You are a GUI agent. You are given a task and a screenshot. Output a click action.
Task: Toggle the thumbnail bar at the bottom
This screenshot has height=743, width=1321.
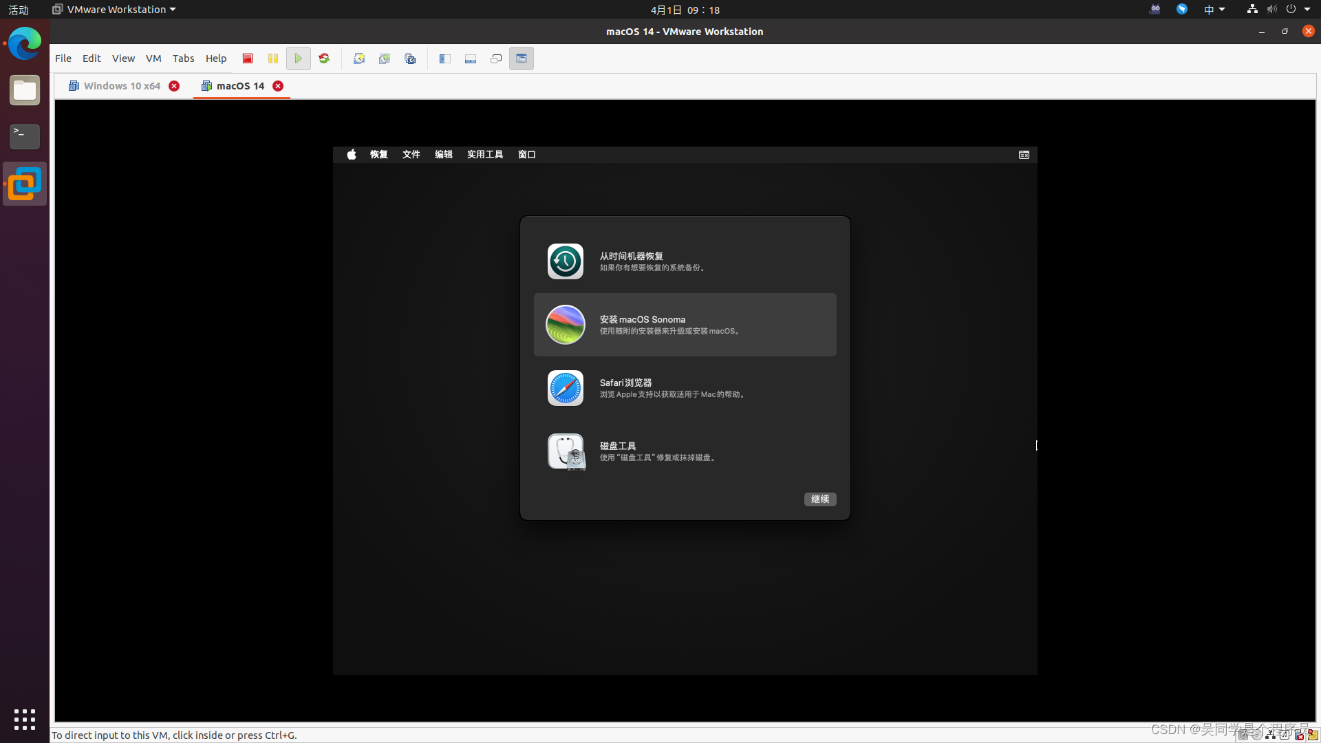471,58
